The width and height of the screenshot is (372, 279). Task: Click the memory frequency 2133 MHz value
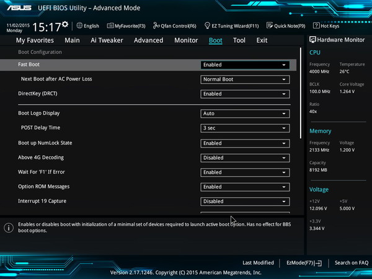point(319,150)
